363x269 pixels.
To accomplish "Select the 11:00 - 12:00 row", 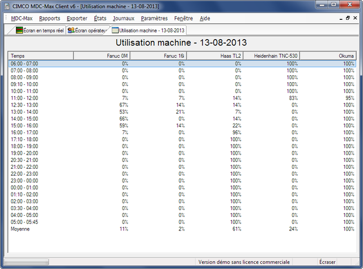I will [x=182, y=98].
